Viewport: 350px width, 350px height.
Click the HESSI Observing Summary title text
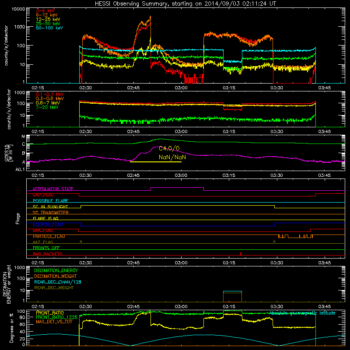pos(185,4)
